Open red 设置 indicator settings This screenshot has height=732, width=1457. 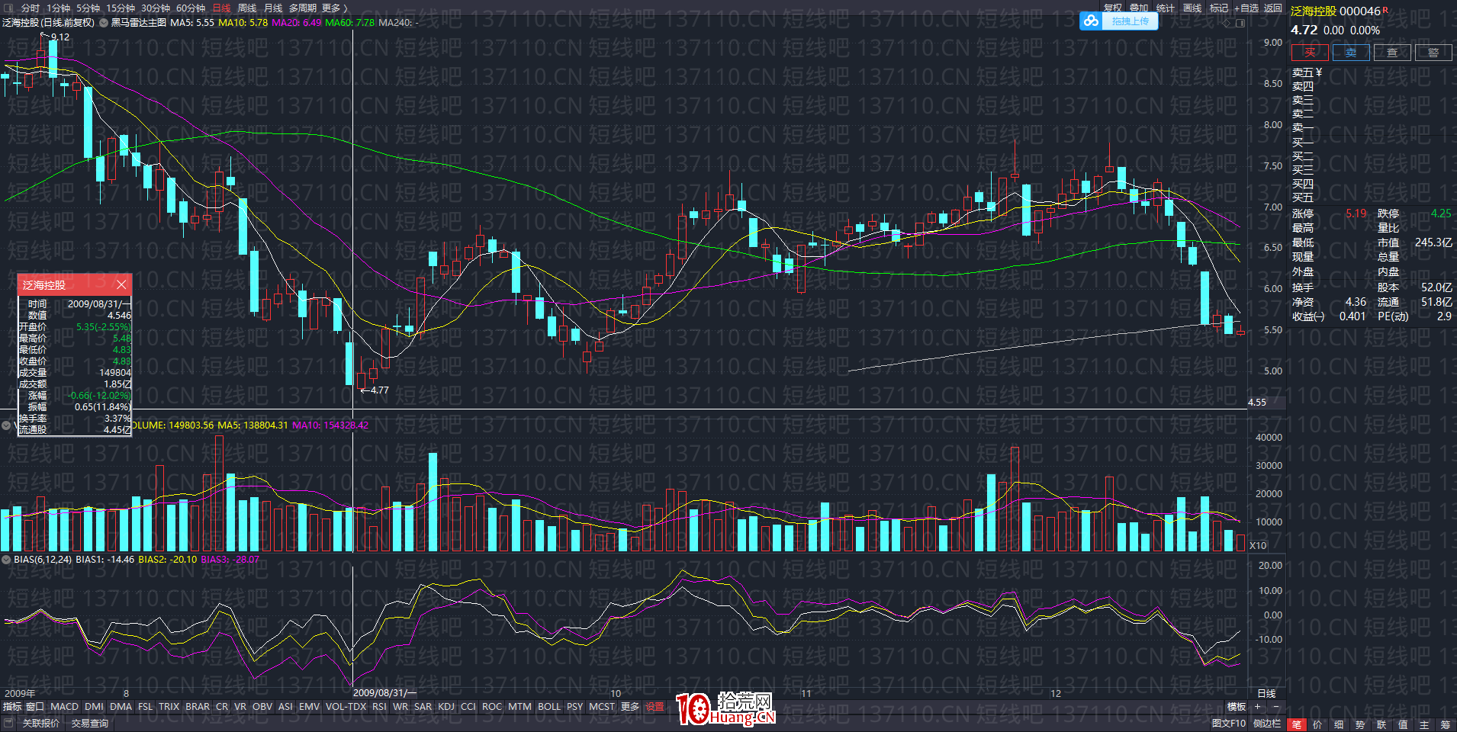(655, 707)
